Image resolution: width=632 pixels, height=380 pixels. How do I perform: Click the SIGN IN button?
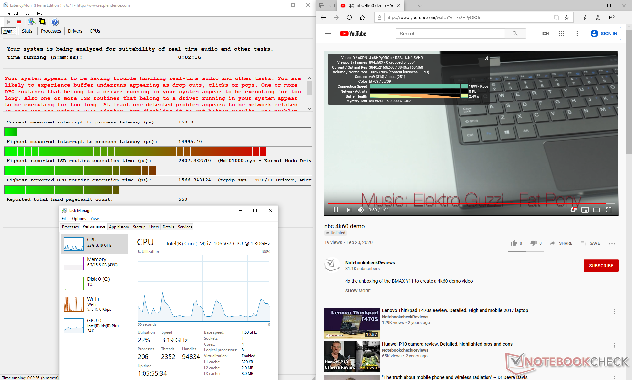pos(604,34)
